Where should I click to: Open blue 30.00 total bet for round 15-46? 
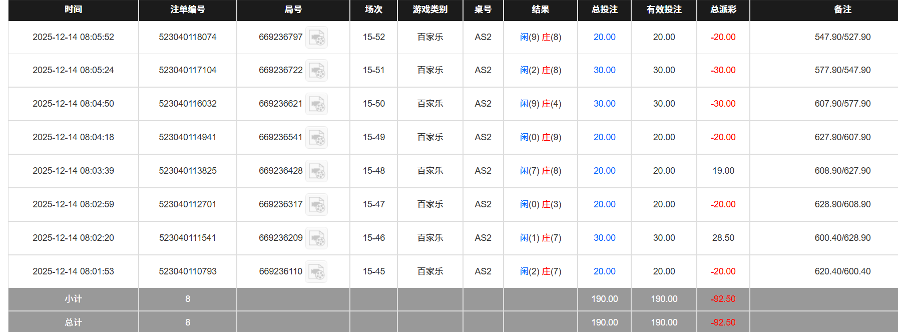(604, 238)
